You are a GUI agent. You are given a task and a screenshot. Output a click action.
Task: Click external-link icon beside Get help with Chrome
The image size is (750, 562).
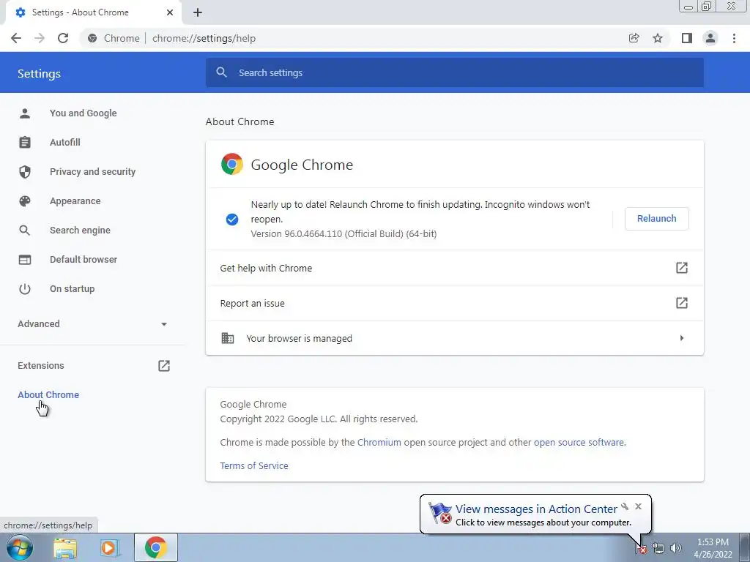(682, 268)
